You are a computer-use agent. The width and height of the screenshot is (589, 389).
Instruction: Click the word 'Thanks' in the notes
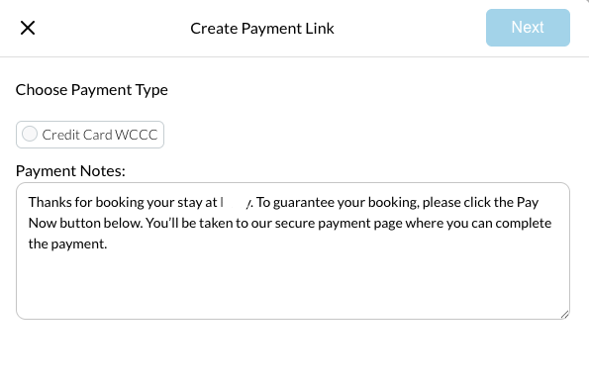pos(49,202)
